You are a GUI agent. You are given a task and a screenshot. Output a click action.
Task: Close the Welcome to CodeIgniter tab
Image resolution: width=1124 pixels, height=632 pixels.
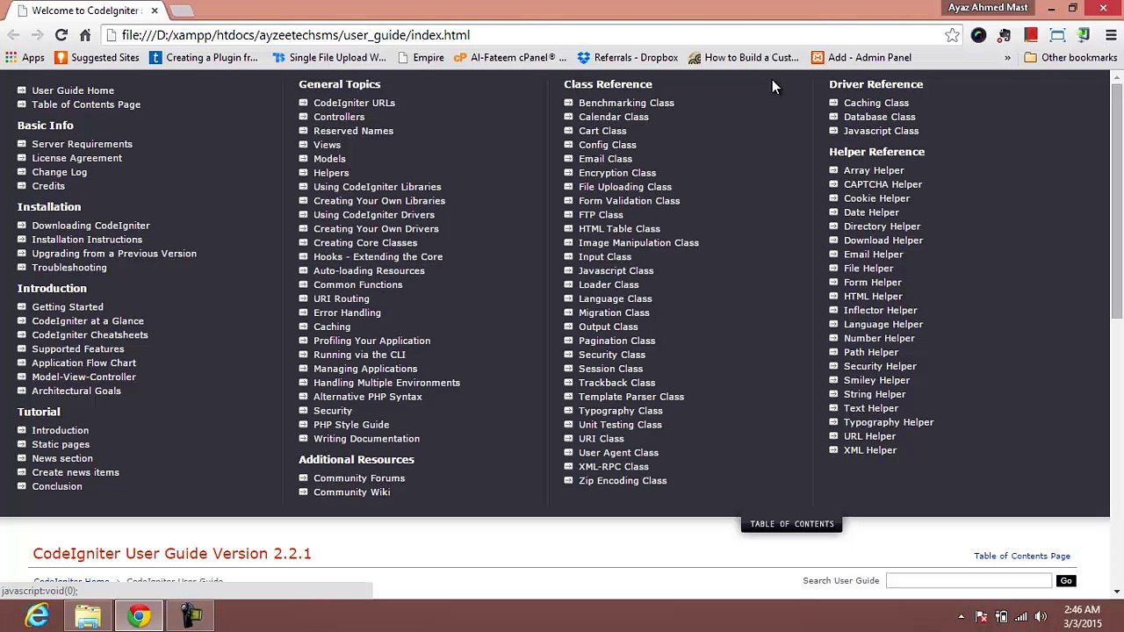pyautogui.click(x=155, y=11)
